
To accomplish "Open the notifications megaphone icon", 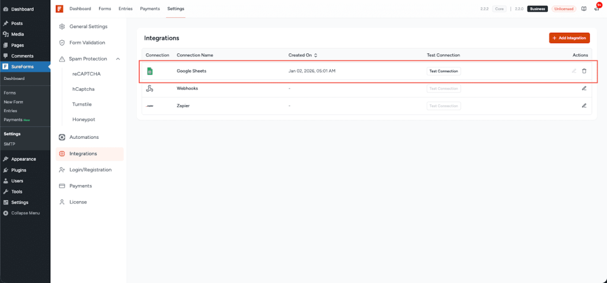I will pyautogui.click(x=596, y=9).
